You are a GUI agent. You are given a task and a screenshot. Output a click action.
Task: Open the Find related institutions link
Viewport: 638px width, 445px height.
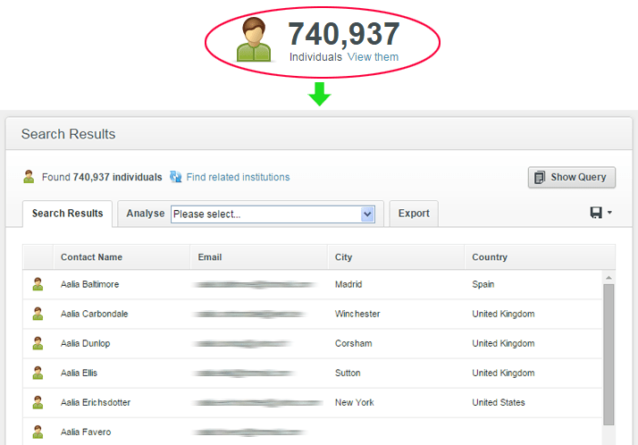(x=238, y=177)
